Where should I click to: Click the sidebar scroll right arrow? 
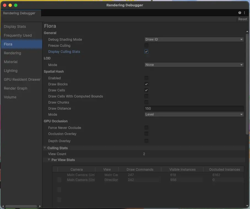[x=40, y=206]
